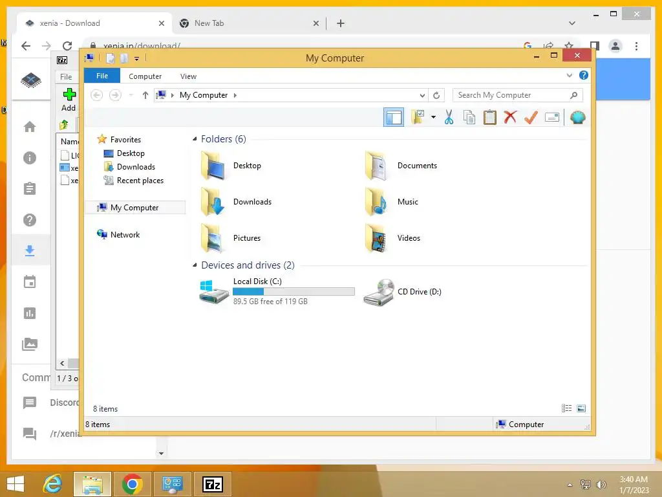Click the Chrome profile avatar icon
The image size is (662, 497).
[x=615, y=46]
